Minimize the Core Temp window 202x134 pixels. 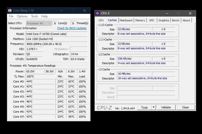[61, 11]
